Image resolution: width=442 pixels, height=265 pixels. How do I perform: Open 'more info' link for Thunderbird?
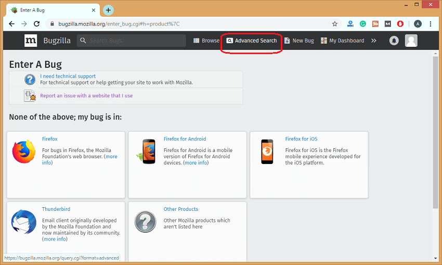click(55, 239)
